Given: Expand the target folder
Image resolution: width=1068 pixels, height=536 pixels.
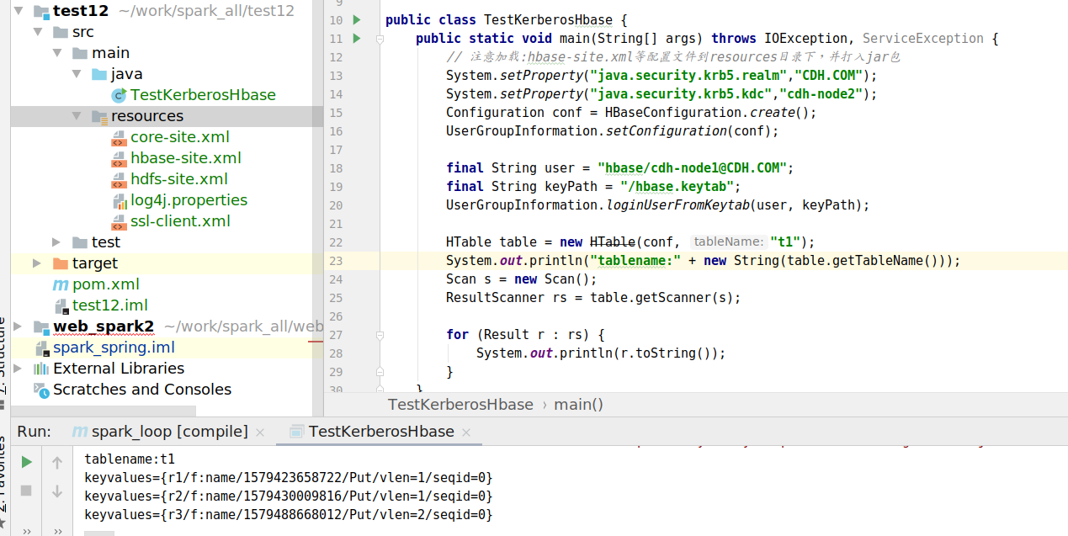Looking at the screenshot, I should coord(37,263).
